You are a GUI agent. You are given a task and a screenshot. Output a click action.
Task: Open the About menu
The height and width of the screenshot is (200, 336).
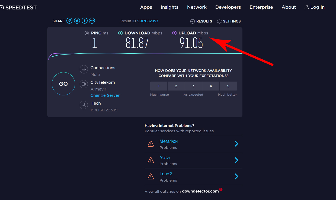pos(289,7)
